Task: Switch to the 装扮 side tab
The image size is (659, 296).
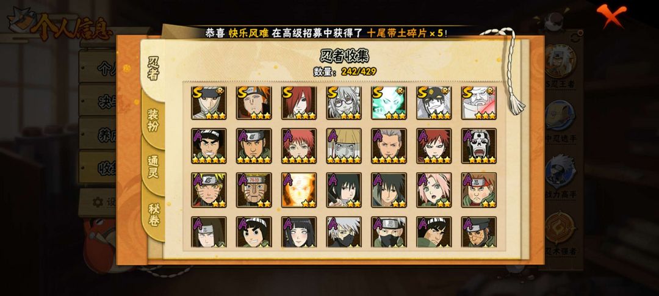Action: point(153,120)
